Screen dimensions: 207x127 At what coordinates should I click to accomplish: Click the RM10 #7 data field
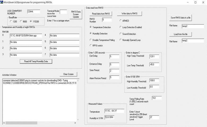(x=64, y=55)
